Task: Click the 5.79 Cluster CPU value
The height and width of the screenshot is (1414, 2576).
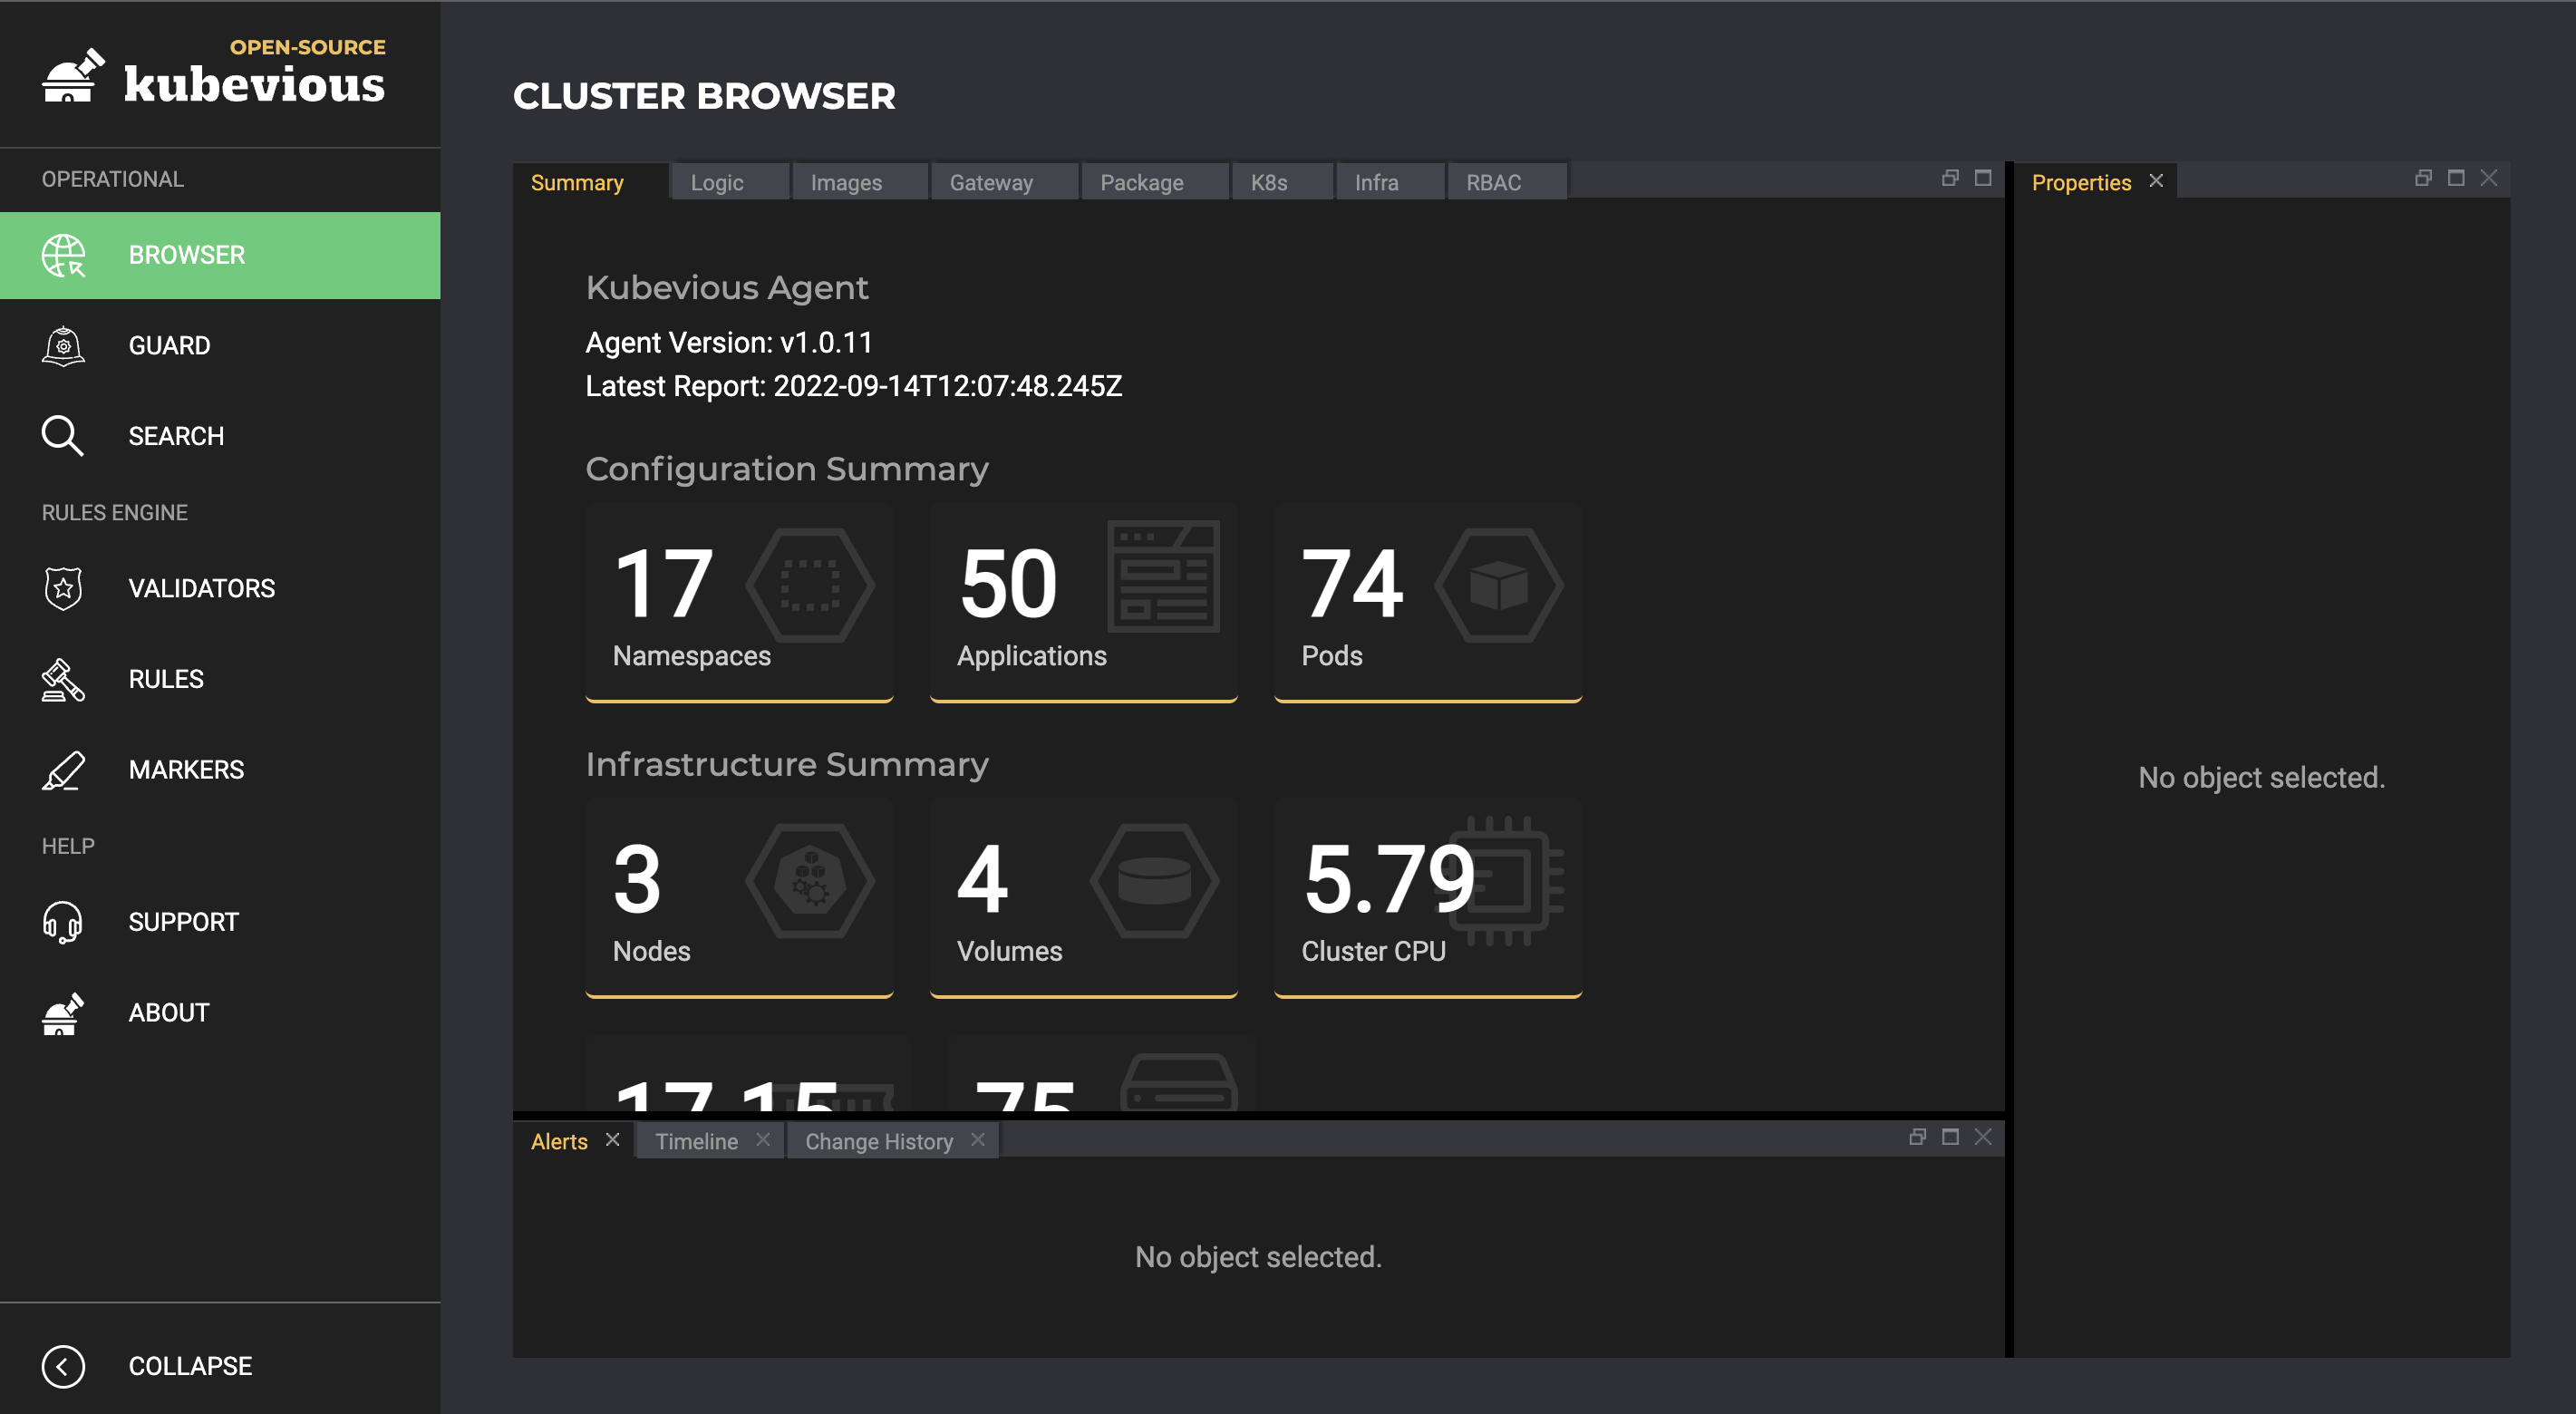Action: click(x=1390, y=879)
